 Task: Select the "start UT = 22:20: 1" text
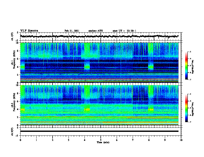click(124, 31)
